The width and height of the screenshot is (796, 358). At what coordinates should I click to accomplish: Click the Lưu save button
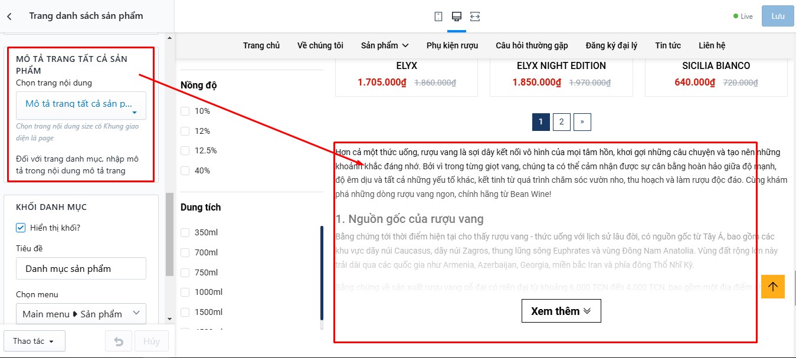pos(778,16)
